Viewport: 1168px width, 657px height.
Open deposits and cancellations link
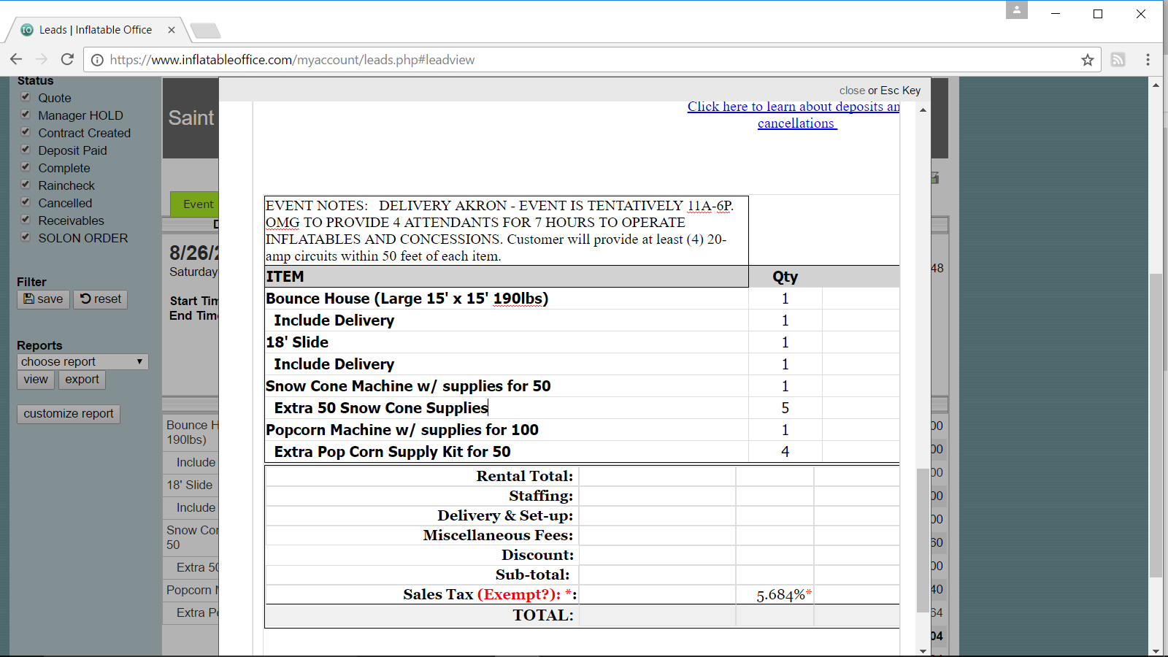coord(794,107)
